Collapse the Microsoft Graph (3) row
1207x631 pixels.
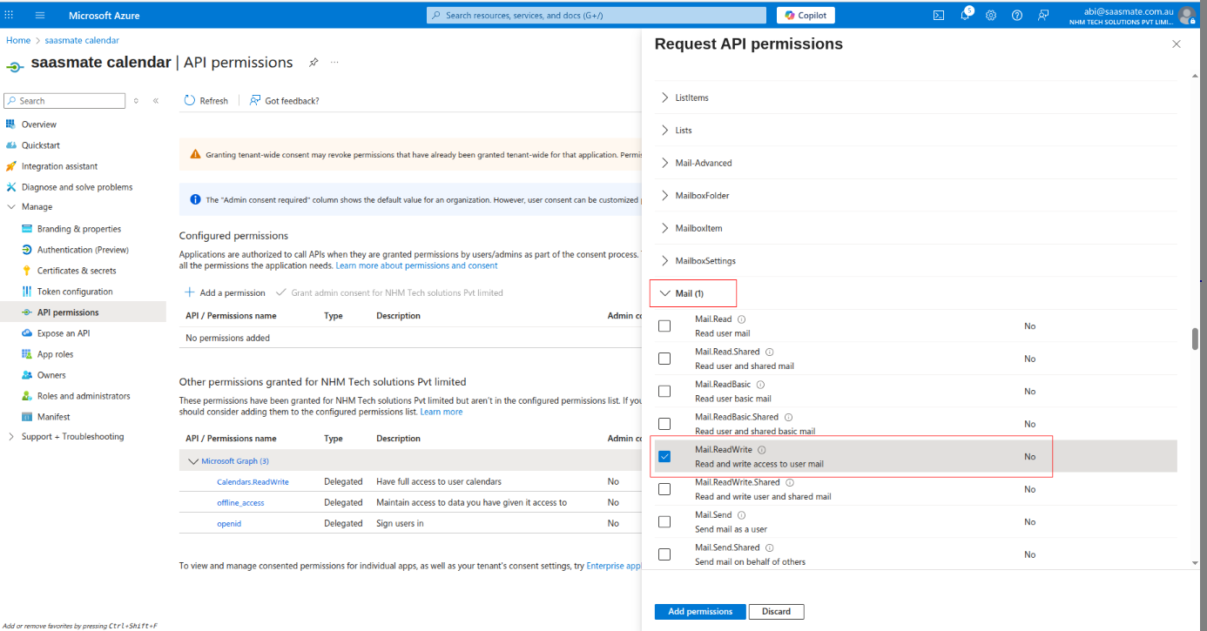[193, 461]
